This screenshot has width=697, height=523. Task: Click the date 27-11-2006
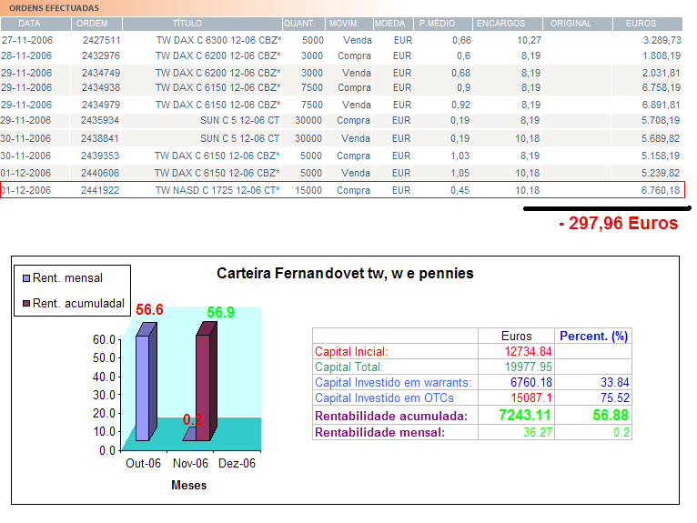(27, 40)
